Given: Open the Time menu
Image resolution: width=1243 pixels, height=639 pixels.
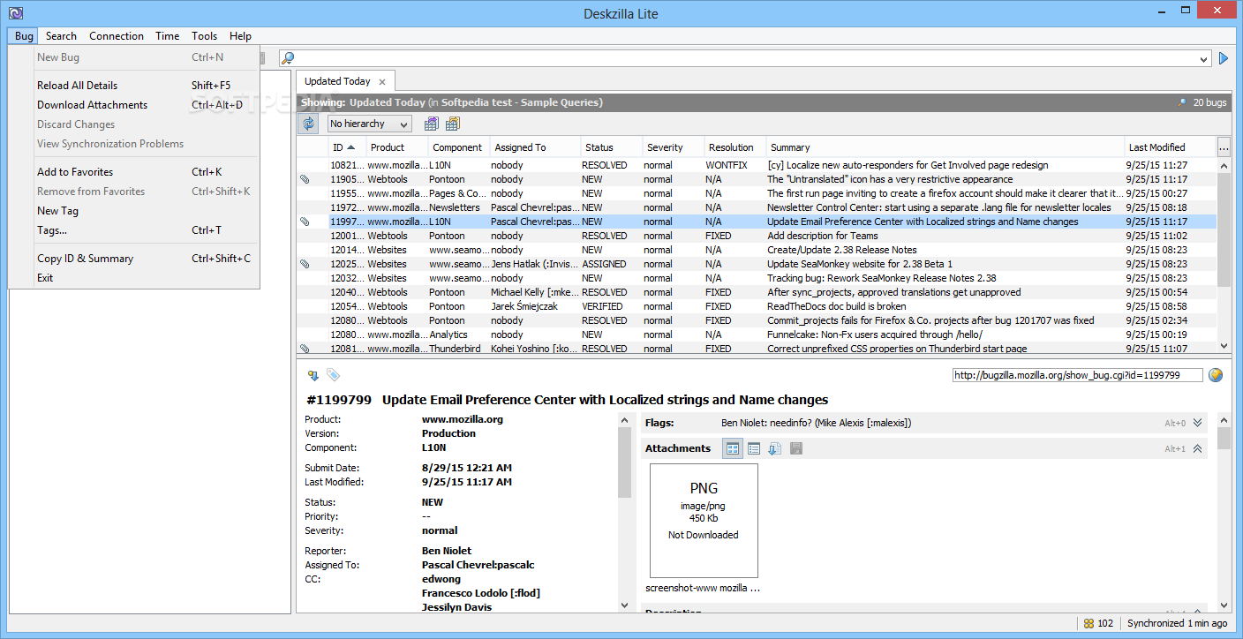Looking at the screenshot, I should point(168,36).
